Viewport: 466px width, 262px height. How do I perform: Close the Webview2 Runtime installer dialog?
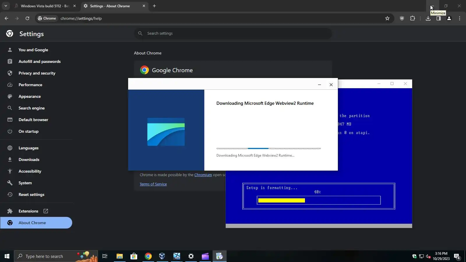[x=331, y=85]
